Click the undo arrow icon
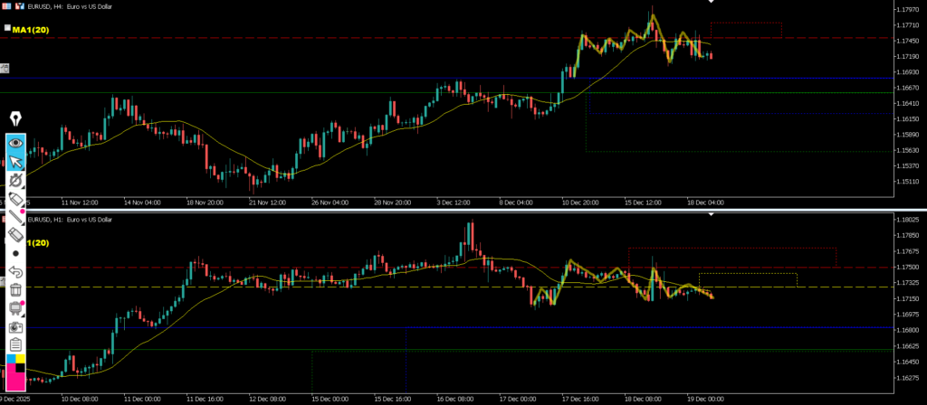This screenshot has height=405, width=927. pyautogui.click(x=15, y=271)
